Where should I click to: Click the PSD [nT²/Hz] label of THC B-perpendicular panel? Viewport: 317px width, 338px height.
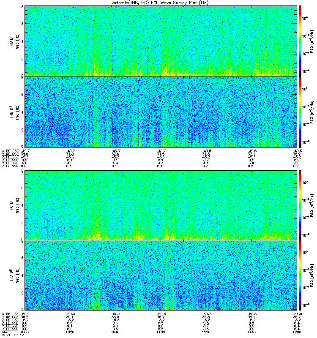point(312,205)
